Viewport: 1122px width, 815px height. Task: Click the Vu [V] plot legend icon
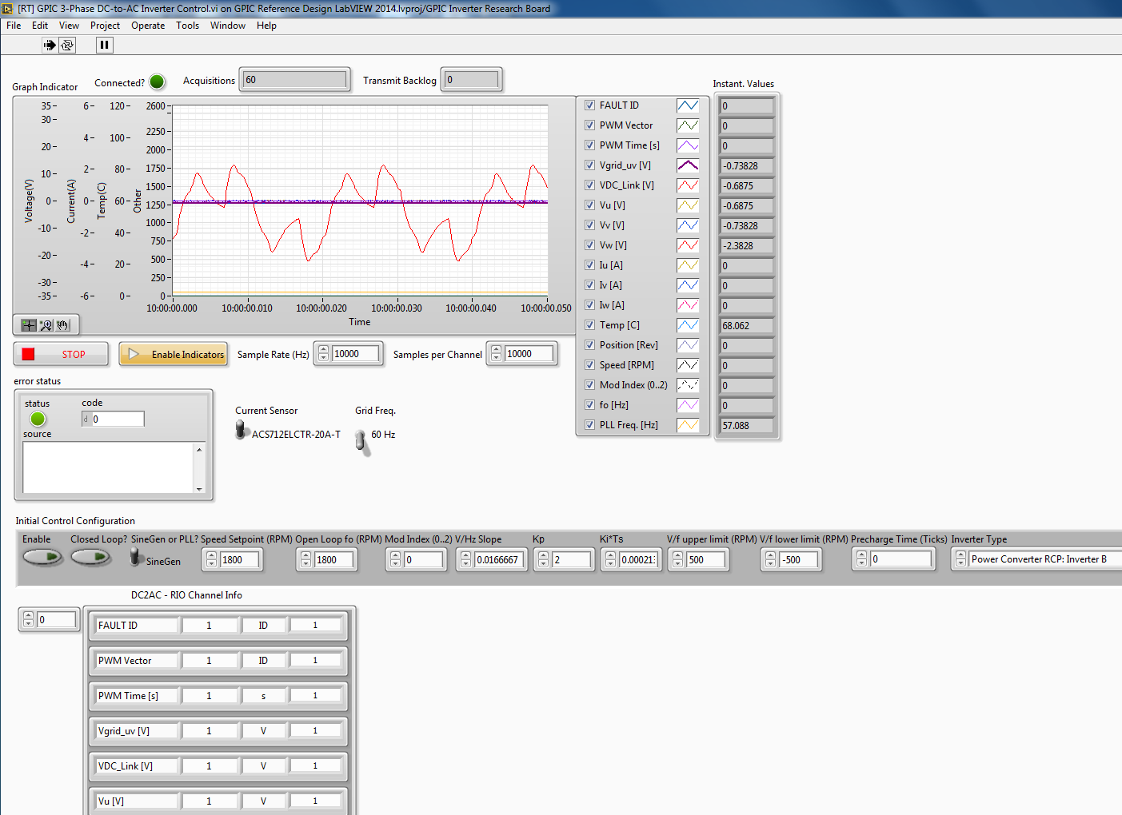click(688, 205)
